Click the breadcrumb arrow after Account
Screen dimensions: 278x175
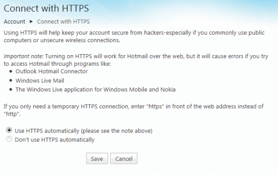pos(31,22)
